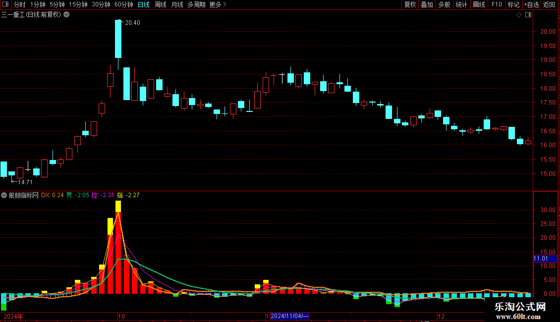Click the 复权 button
The image size is (560, 322).
[410, 4]
